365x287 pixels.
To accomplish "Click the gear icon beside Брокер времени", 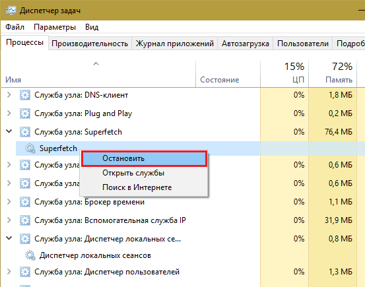I will click(25, 202).
